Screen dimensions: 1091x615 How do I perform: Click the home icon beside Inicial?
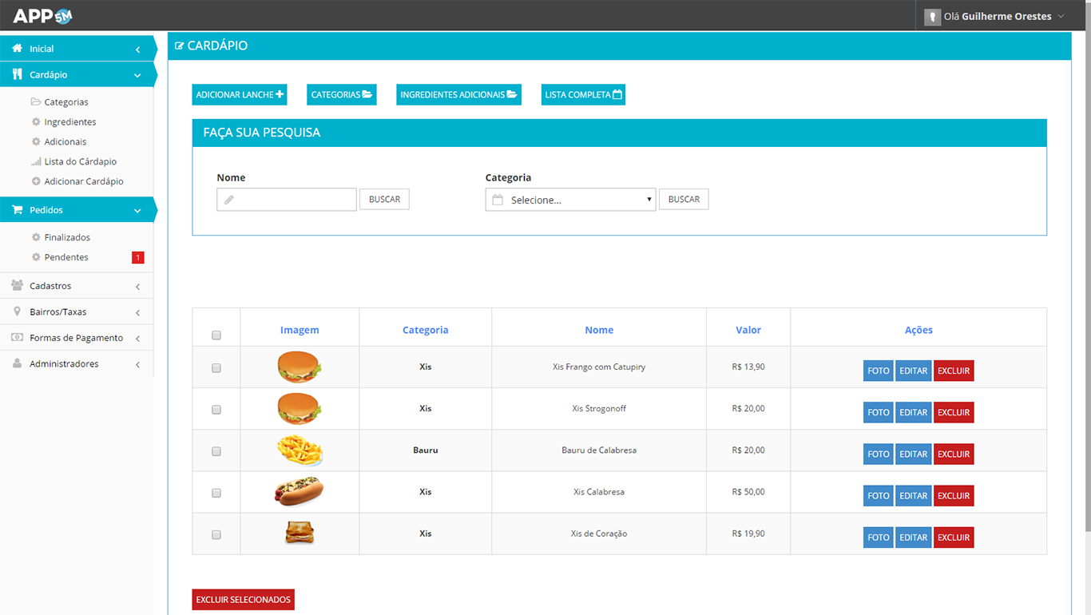pos(17,49)
